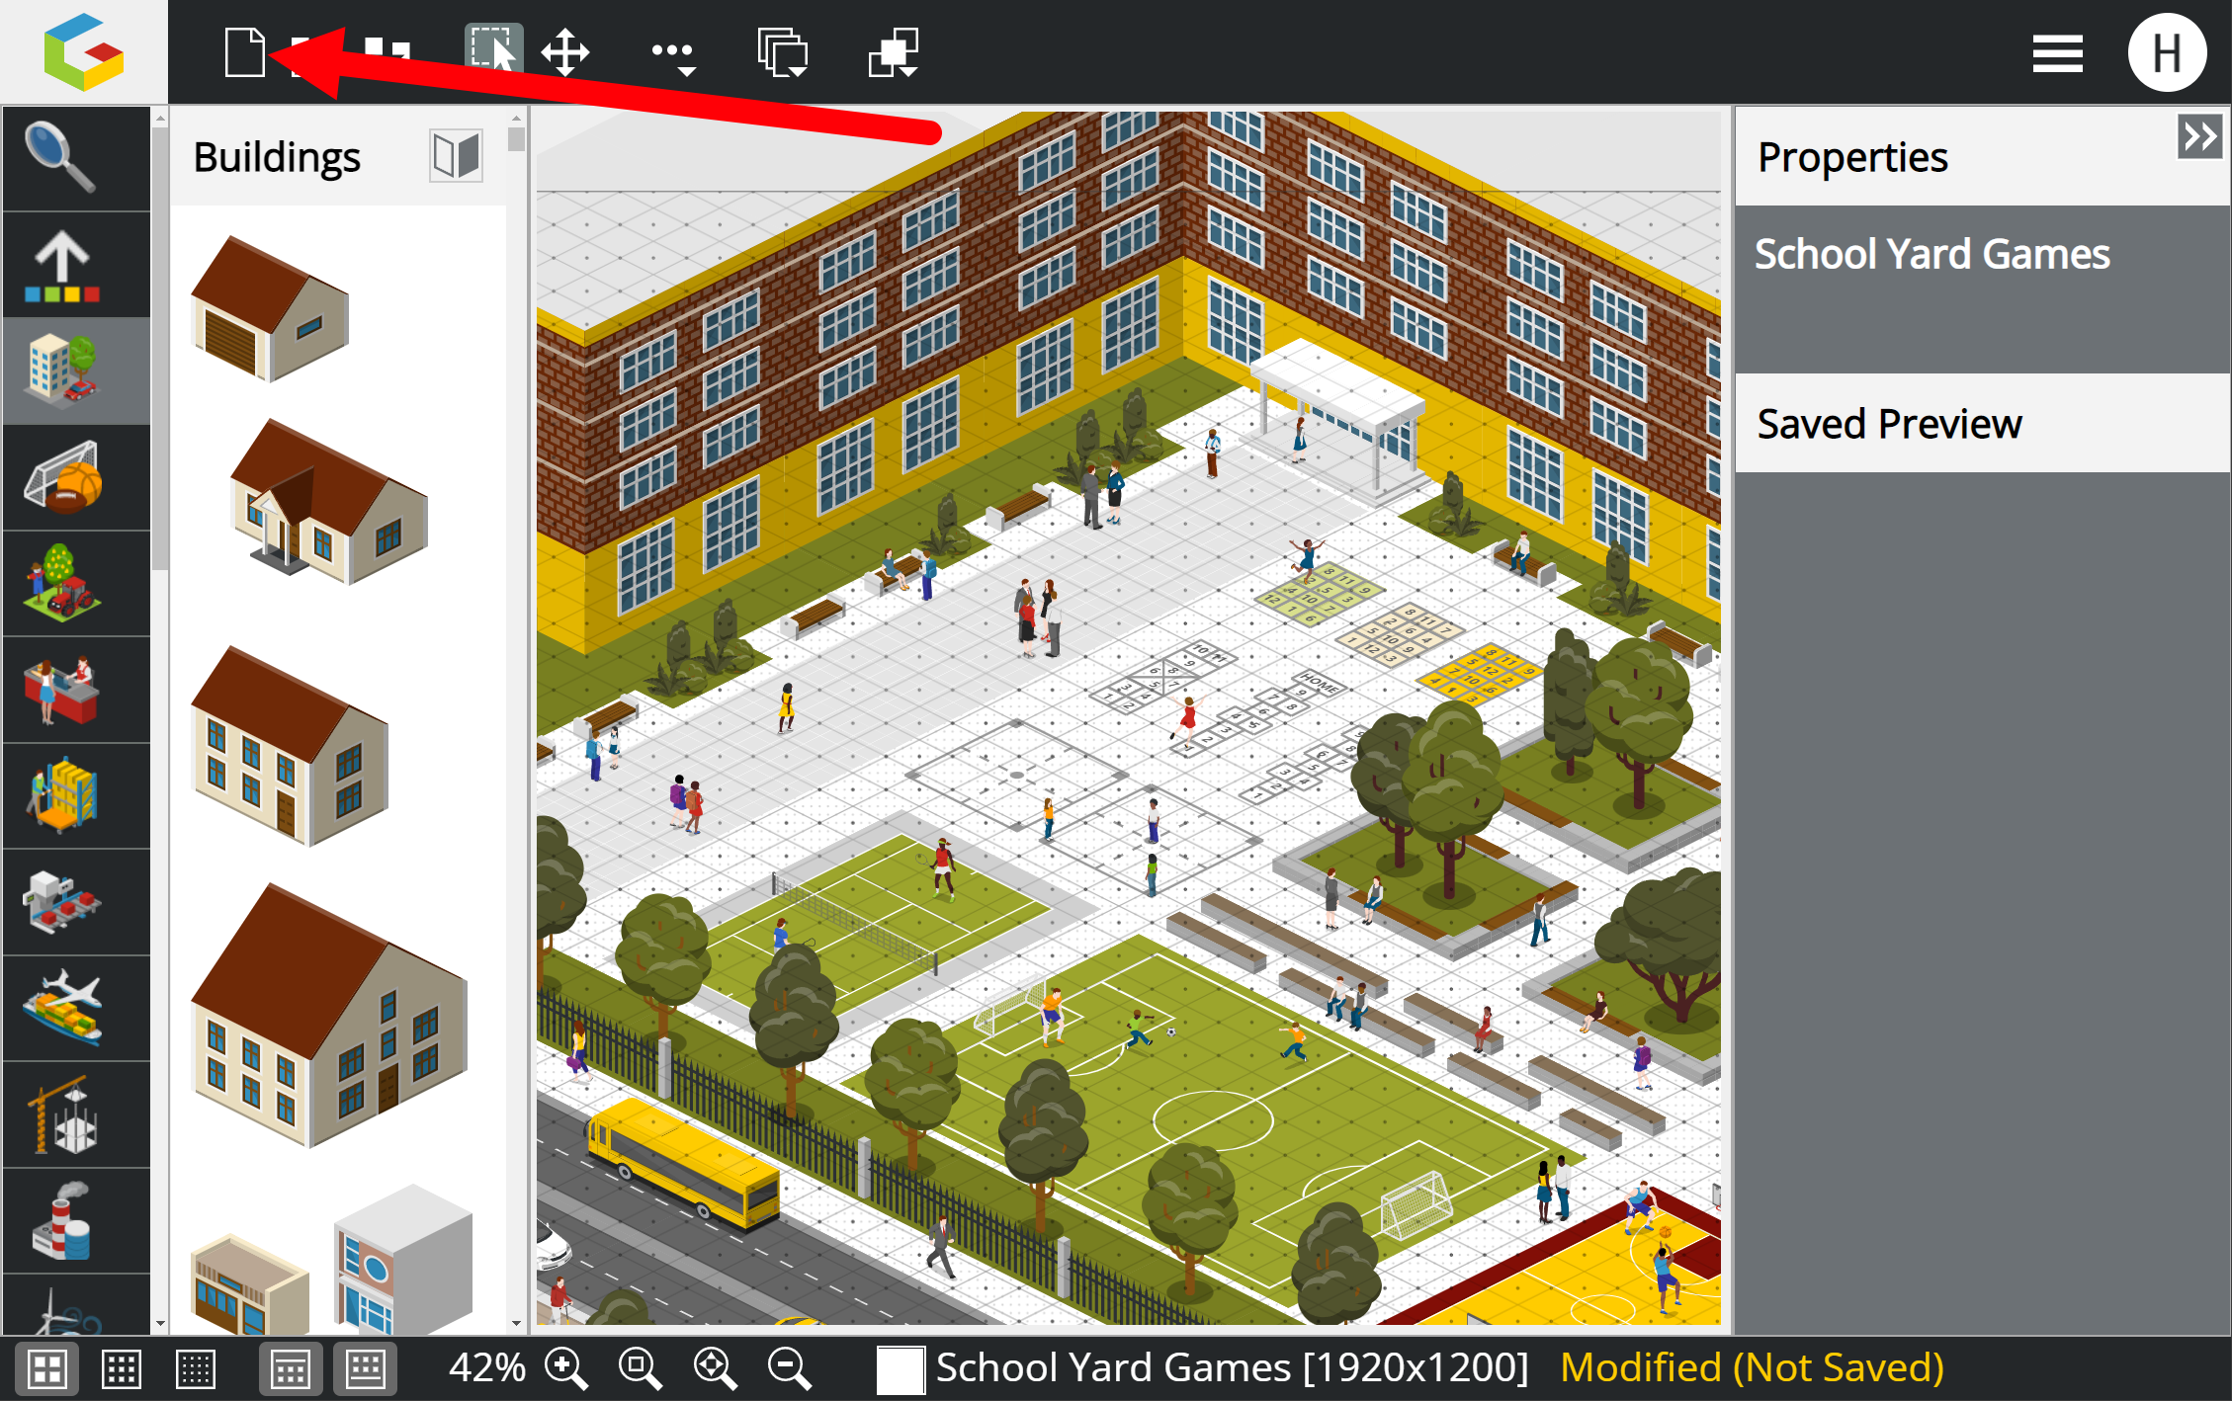Viewport: 2232px width, 1401px height.
Task: Select the move/pan arrows tool
Action: coord(565,52)
